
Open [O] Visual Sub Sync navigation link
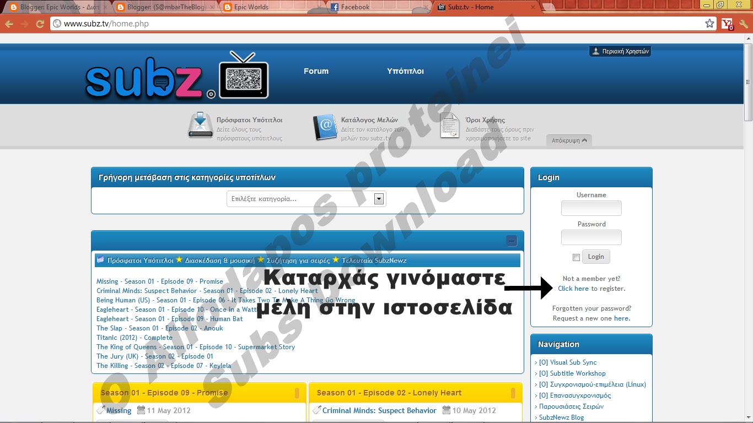click(x=568, y=362)
